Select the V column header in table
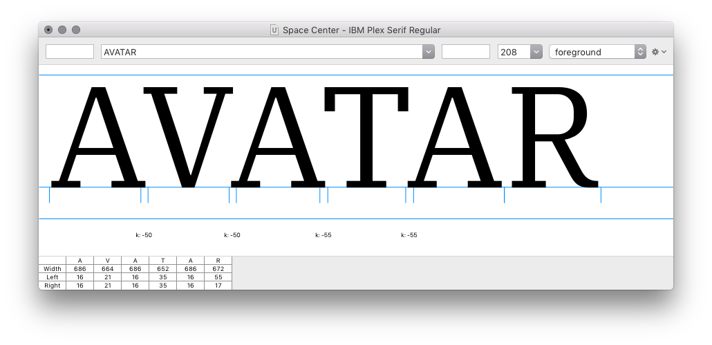712x345 pixels. point(108,261)
